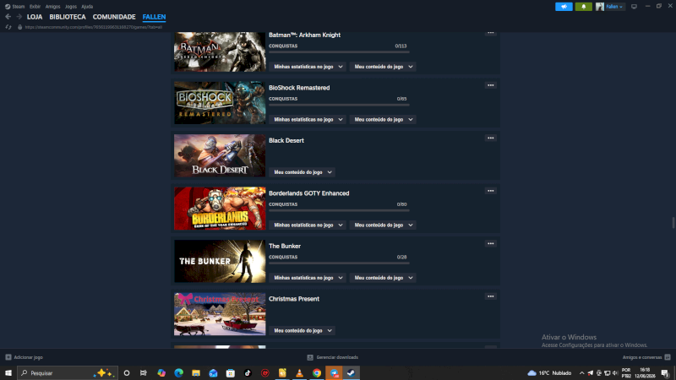Open the blue megaphone announcements button

click(x=564, y=7)
